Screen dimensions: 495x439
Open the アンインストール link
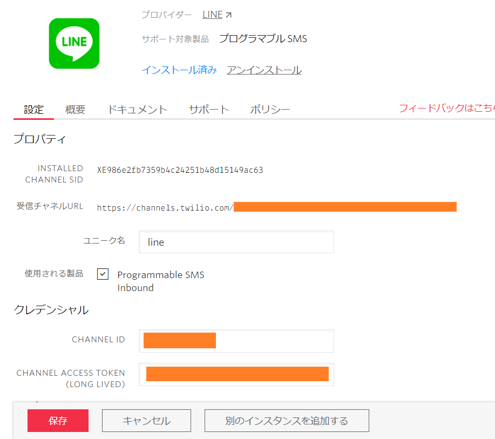click(264, 70)
